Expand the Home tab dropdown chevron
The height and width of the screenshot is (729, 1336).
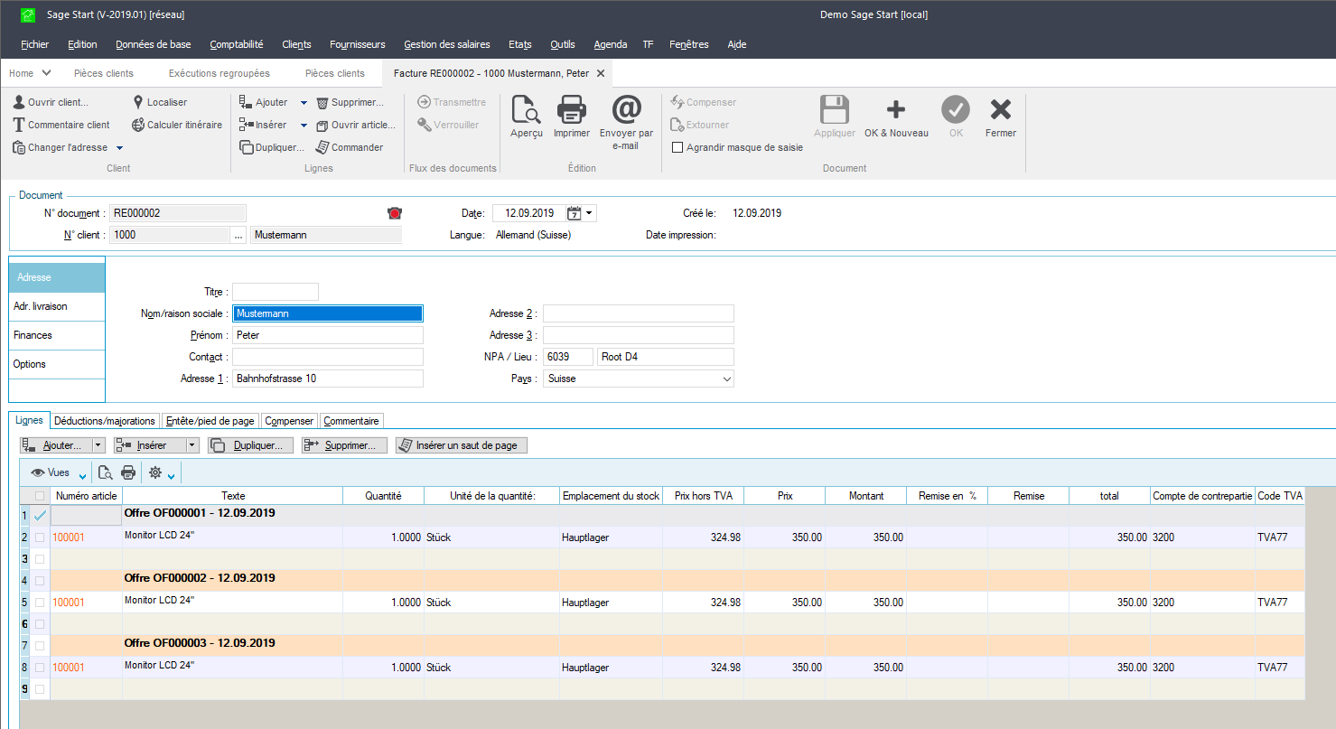pyautogui.click(x=46, y=73)
